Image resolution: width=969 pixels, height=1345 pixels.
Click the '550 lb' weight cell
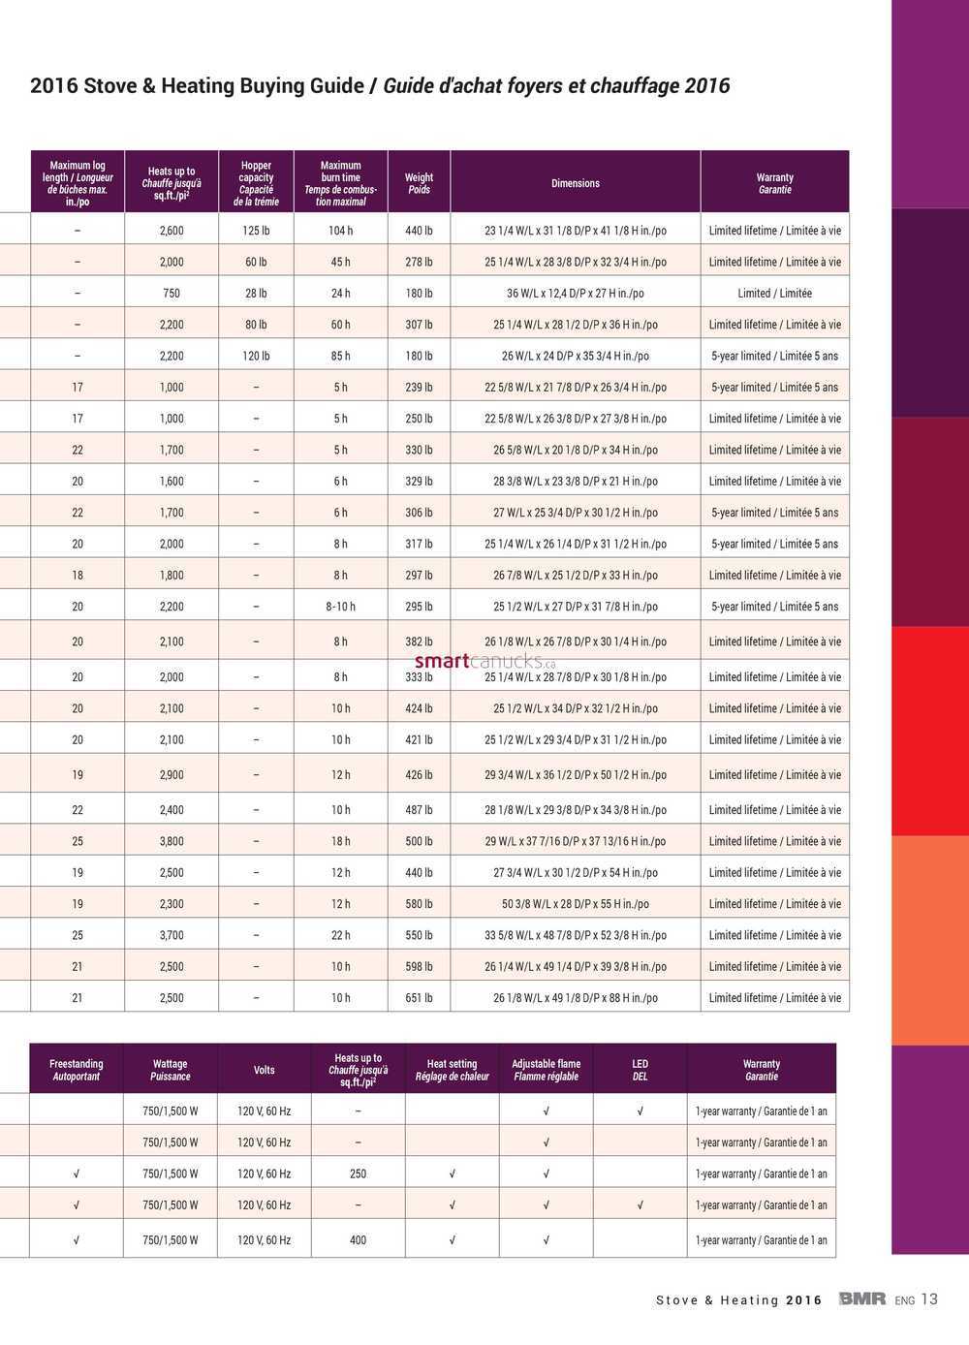[x=419, y=935]
